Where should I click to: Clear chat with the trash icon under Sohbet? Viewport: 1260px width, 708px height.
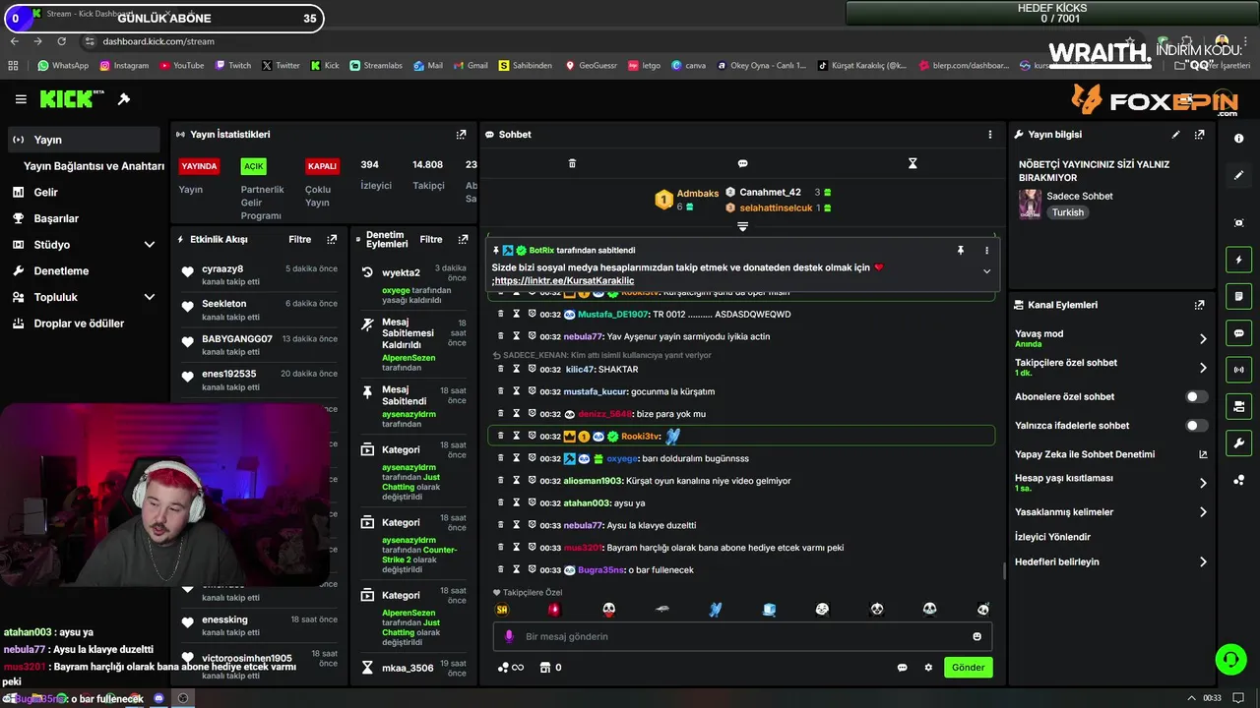[x=572, y=163]
